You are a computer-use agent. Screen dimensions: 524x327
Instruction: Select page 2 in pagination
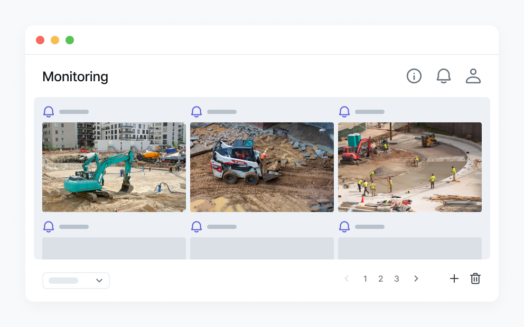[381, 278]
